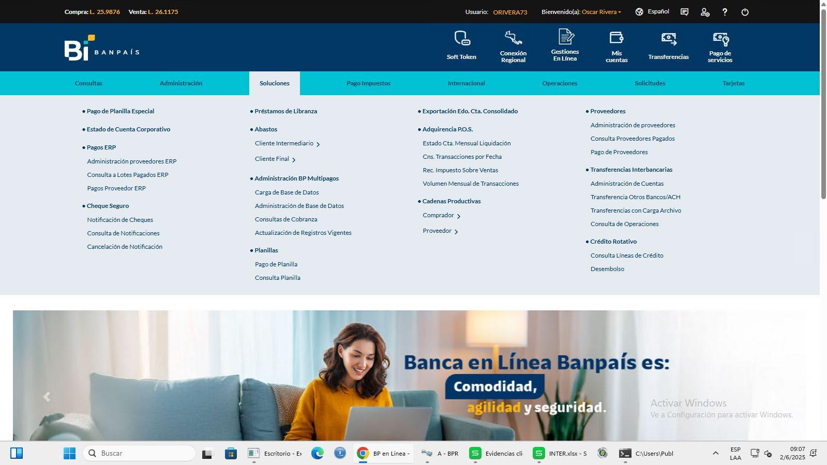Viewport: 827px width, 465px height.
Task: Click the Windows taskbar search box
Action: (139, 454)
